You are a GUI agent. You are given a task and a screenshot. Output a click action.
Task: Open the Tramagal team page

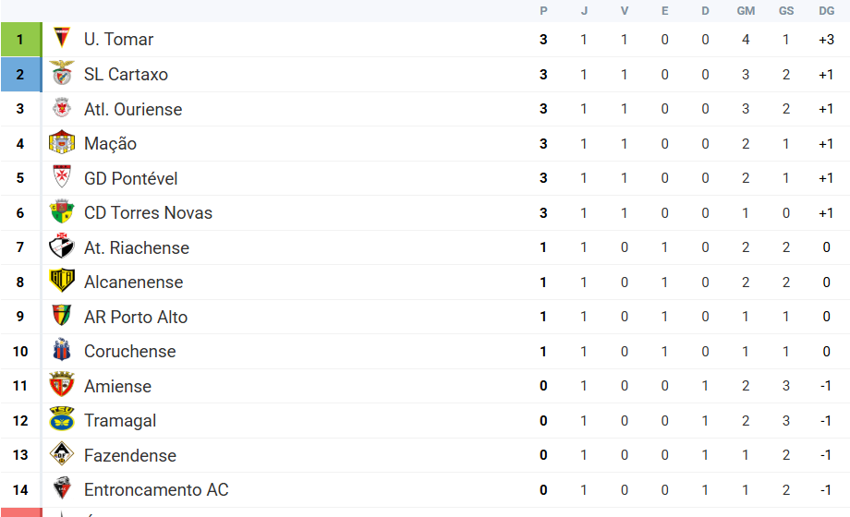(x=120, y=420)
